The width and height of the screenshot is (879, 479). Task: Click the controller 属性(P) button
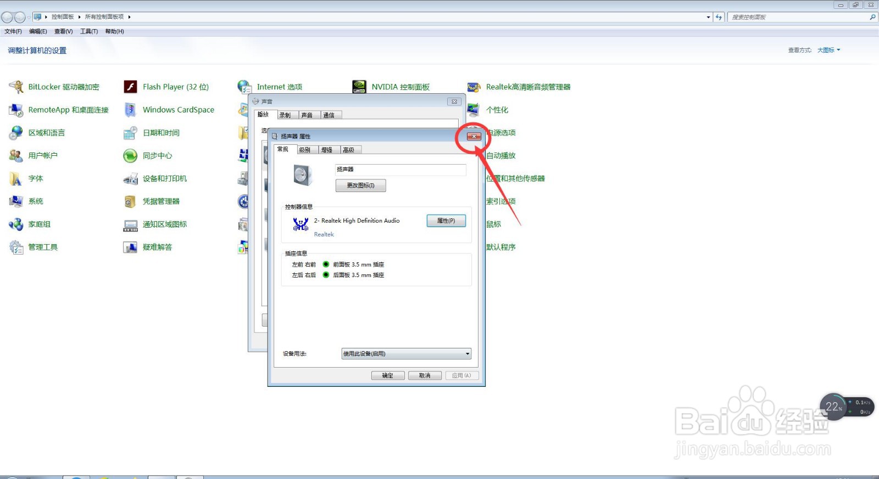coord(446,221)
